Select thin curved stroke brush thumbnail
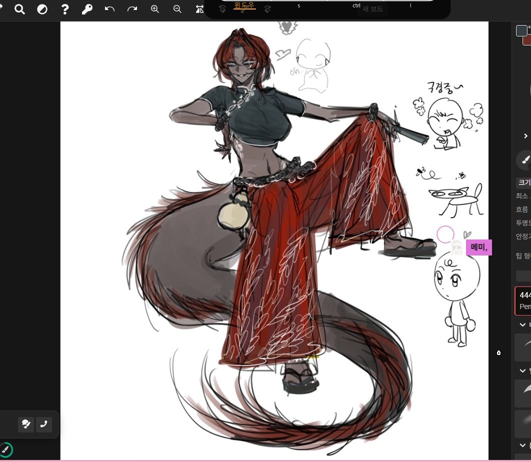The image size is (531, 462). (x=523, y=347)
